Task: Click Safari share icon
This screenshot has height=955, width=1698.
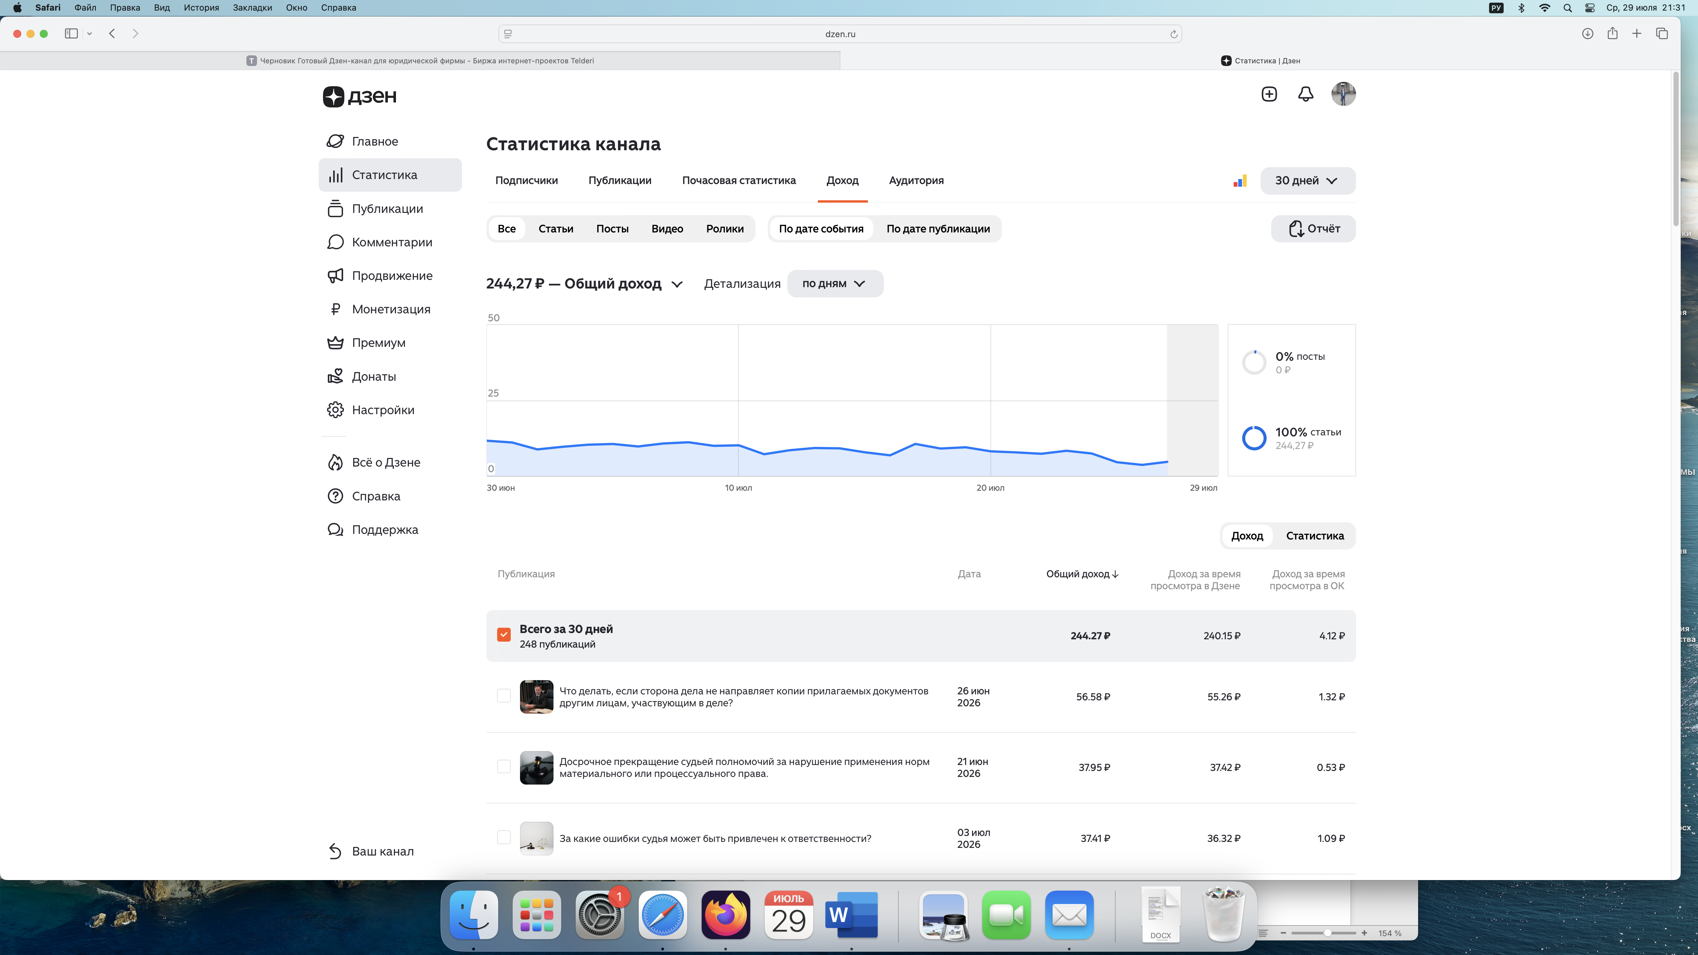Action: [1612, 33]
